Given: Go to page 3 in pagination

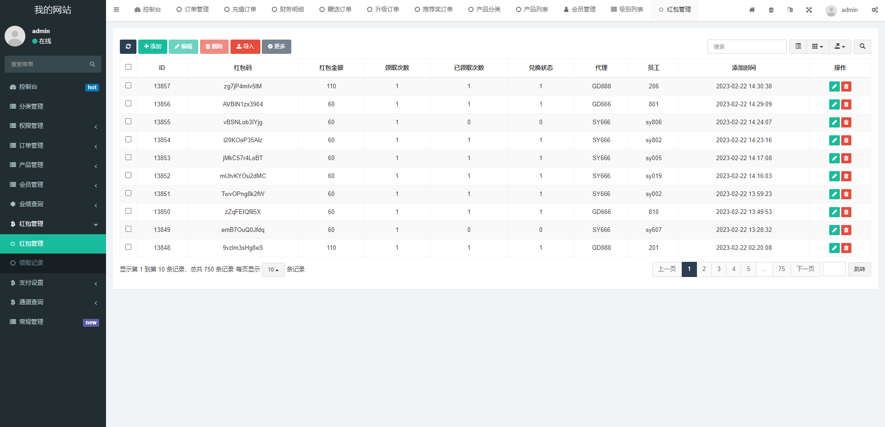Looking at the screenshot, I should (x=719, y=269).
